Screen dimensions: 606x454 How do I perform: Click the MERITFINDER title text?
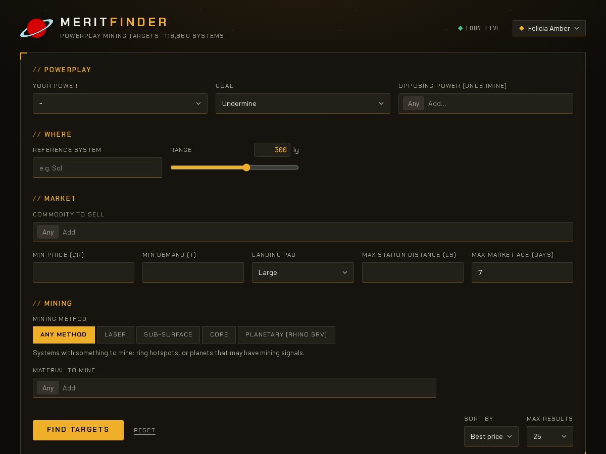pyautogui.click(x=114, y=22)
